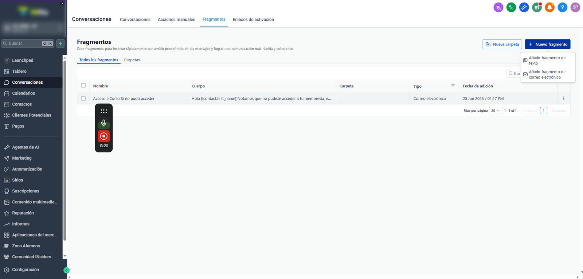The width and height of the screenshot is (583, 279).
Task: Open row actions menu for Acceso a Curso
Action: click(564, 99)
